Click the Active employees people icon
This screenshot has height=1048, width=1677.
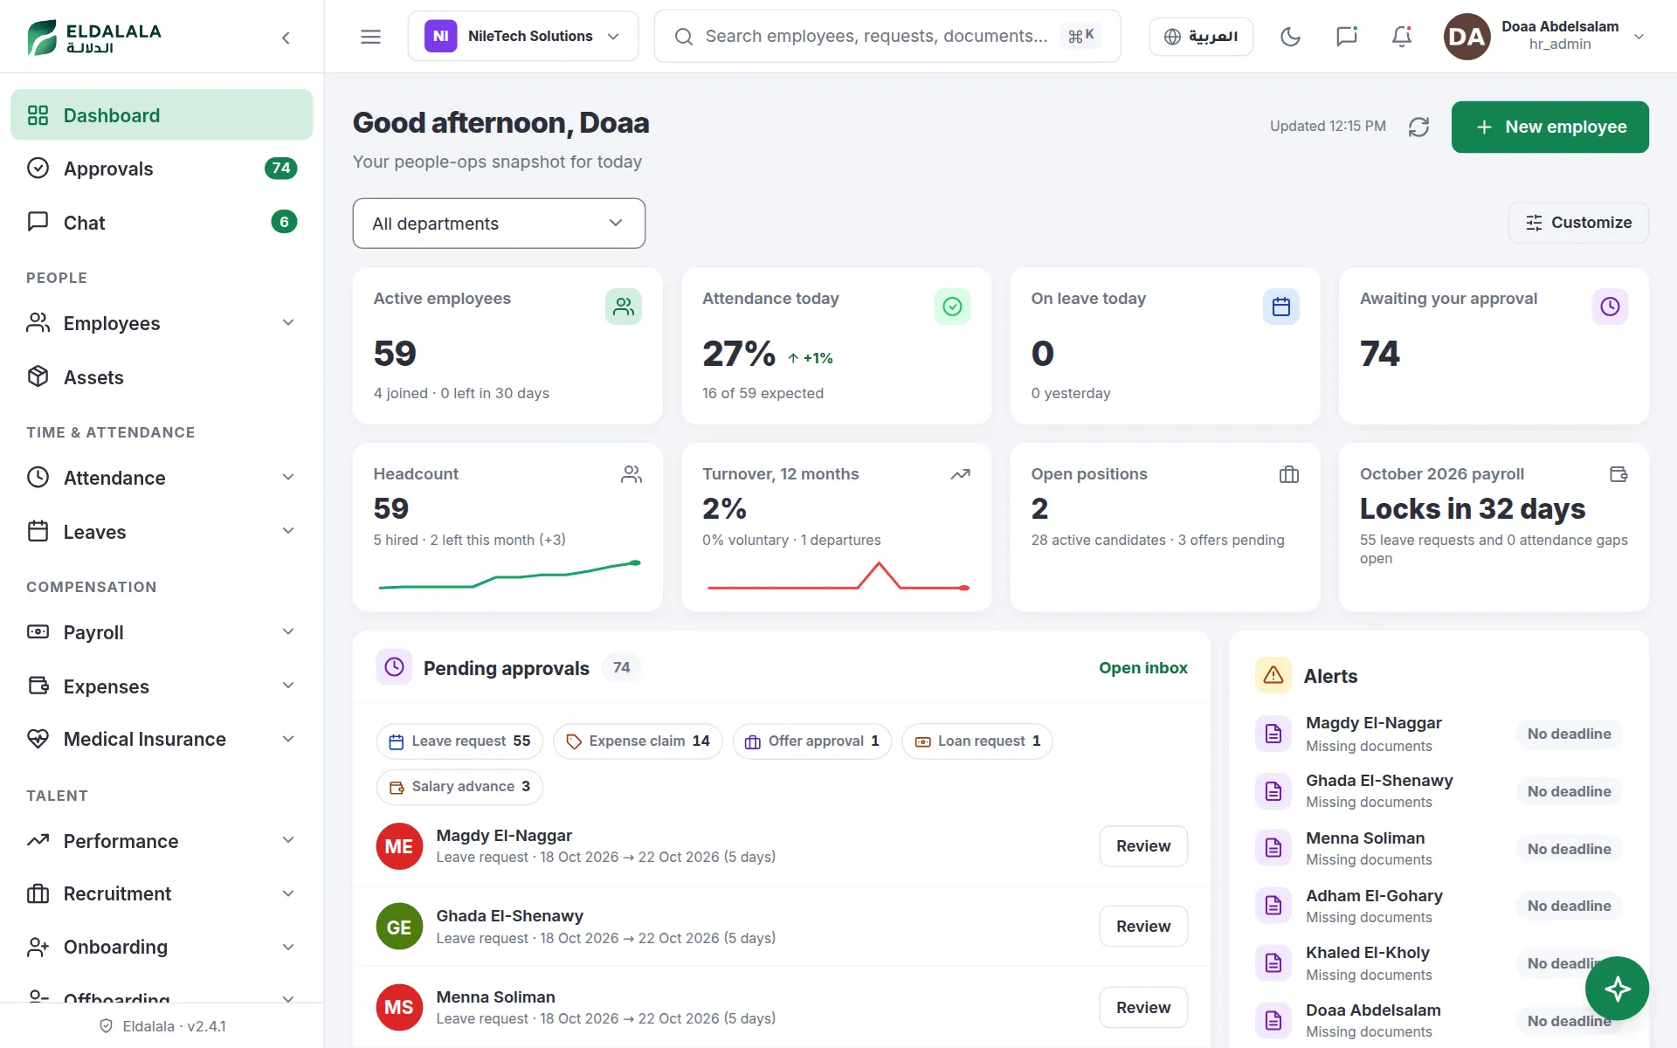[x=624, y=307]
